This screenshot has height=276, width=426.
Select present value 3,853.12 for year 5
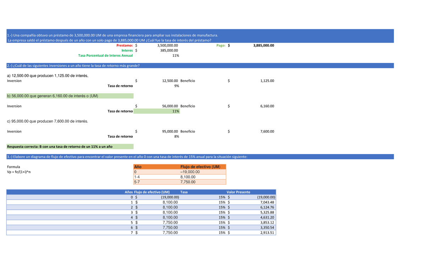[268, 223]
